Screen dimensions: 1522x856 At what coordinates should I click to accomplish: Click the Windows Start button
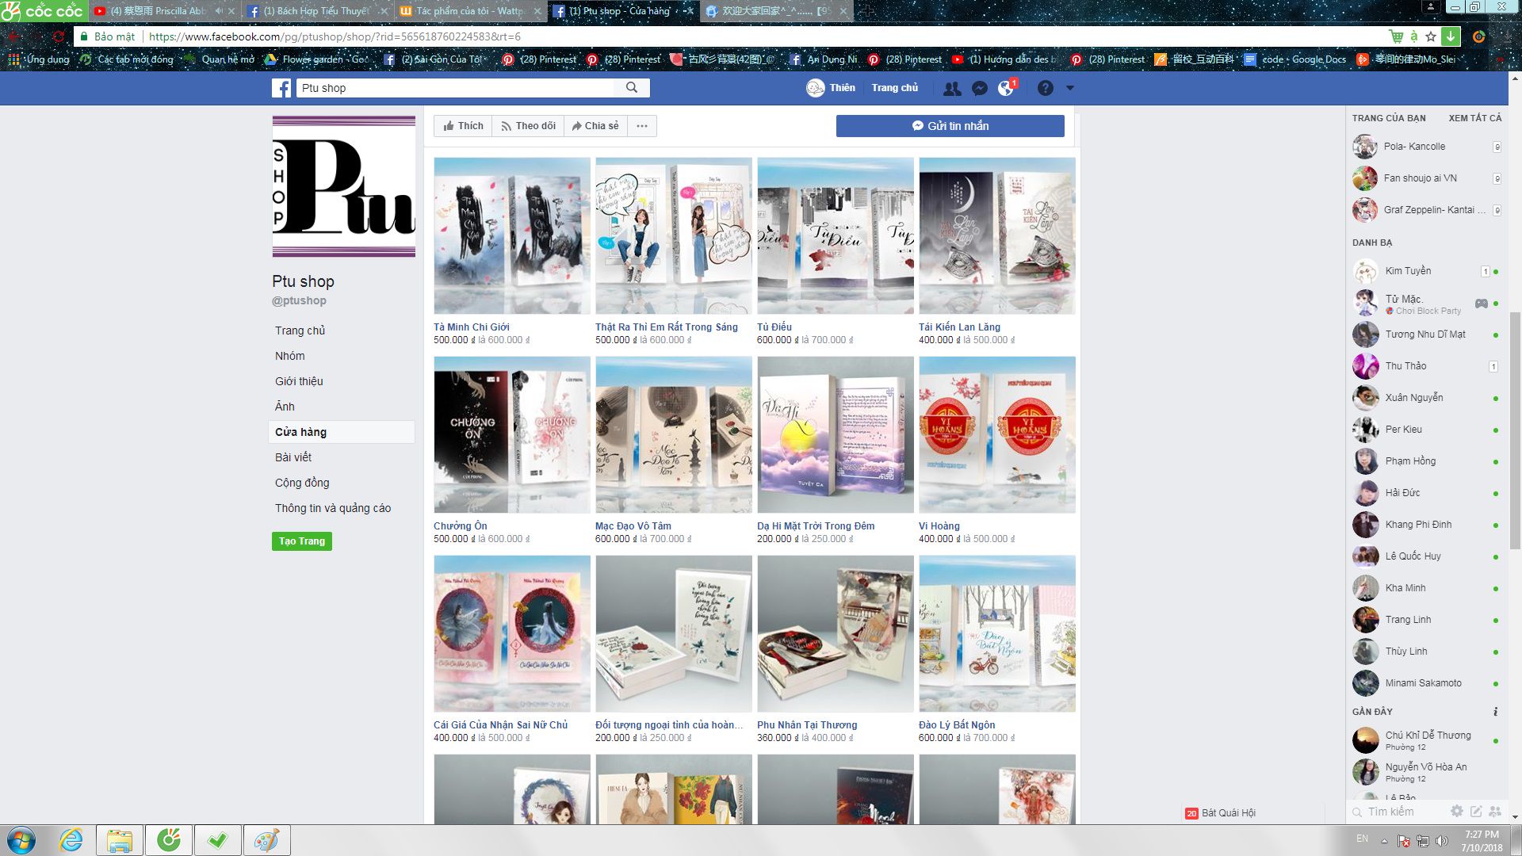(x=21, y=840)
